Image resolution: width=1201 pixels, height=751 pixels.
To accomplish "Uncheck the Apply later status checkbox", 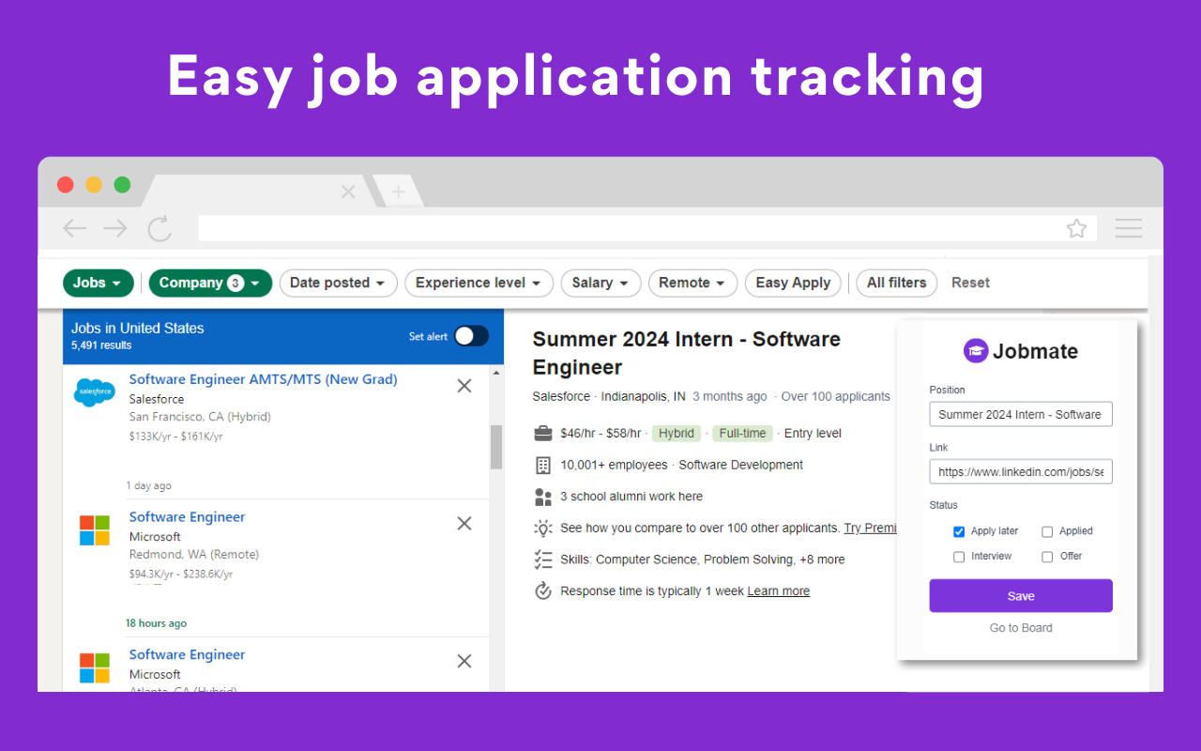I will tap(959, 531).
